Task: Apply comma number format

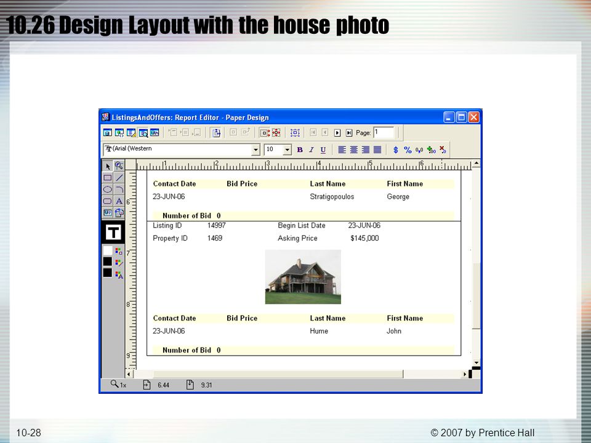Action: 419,150
